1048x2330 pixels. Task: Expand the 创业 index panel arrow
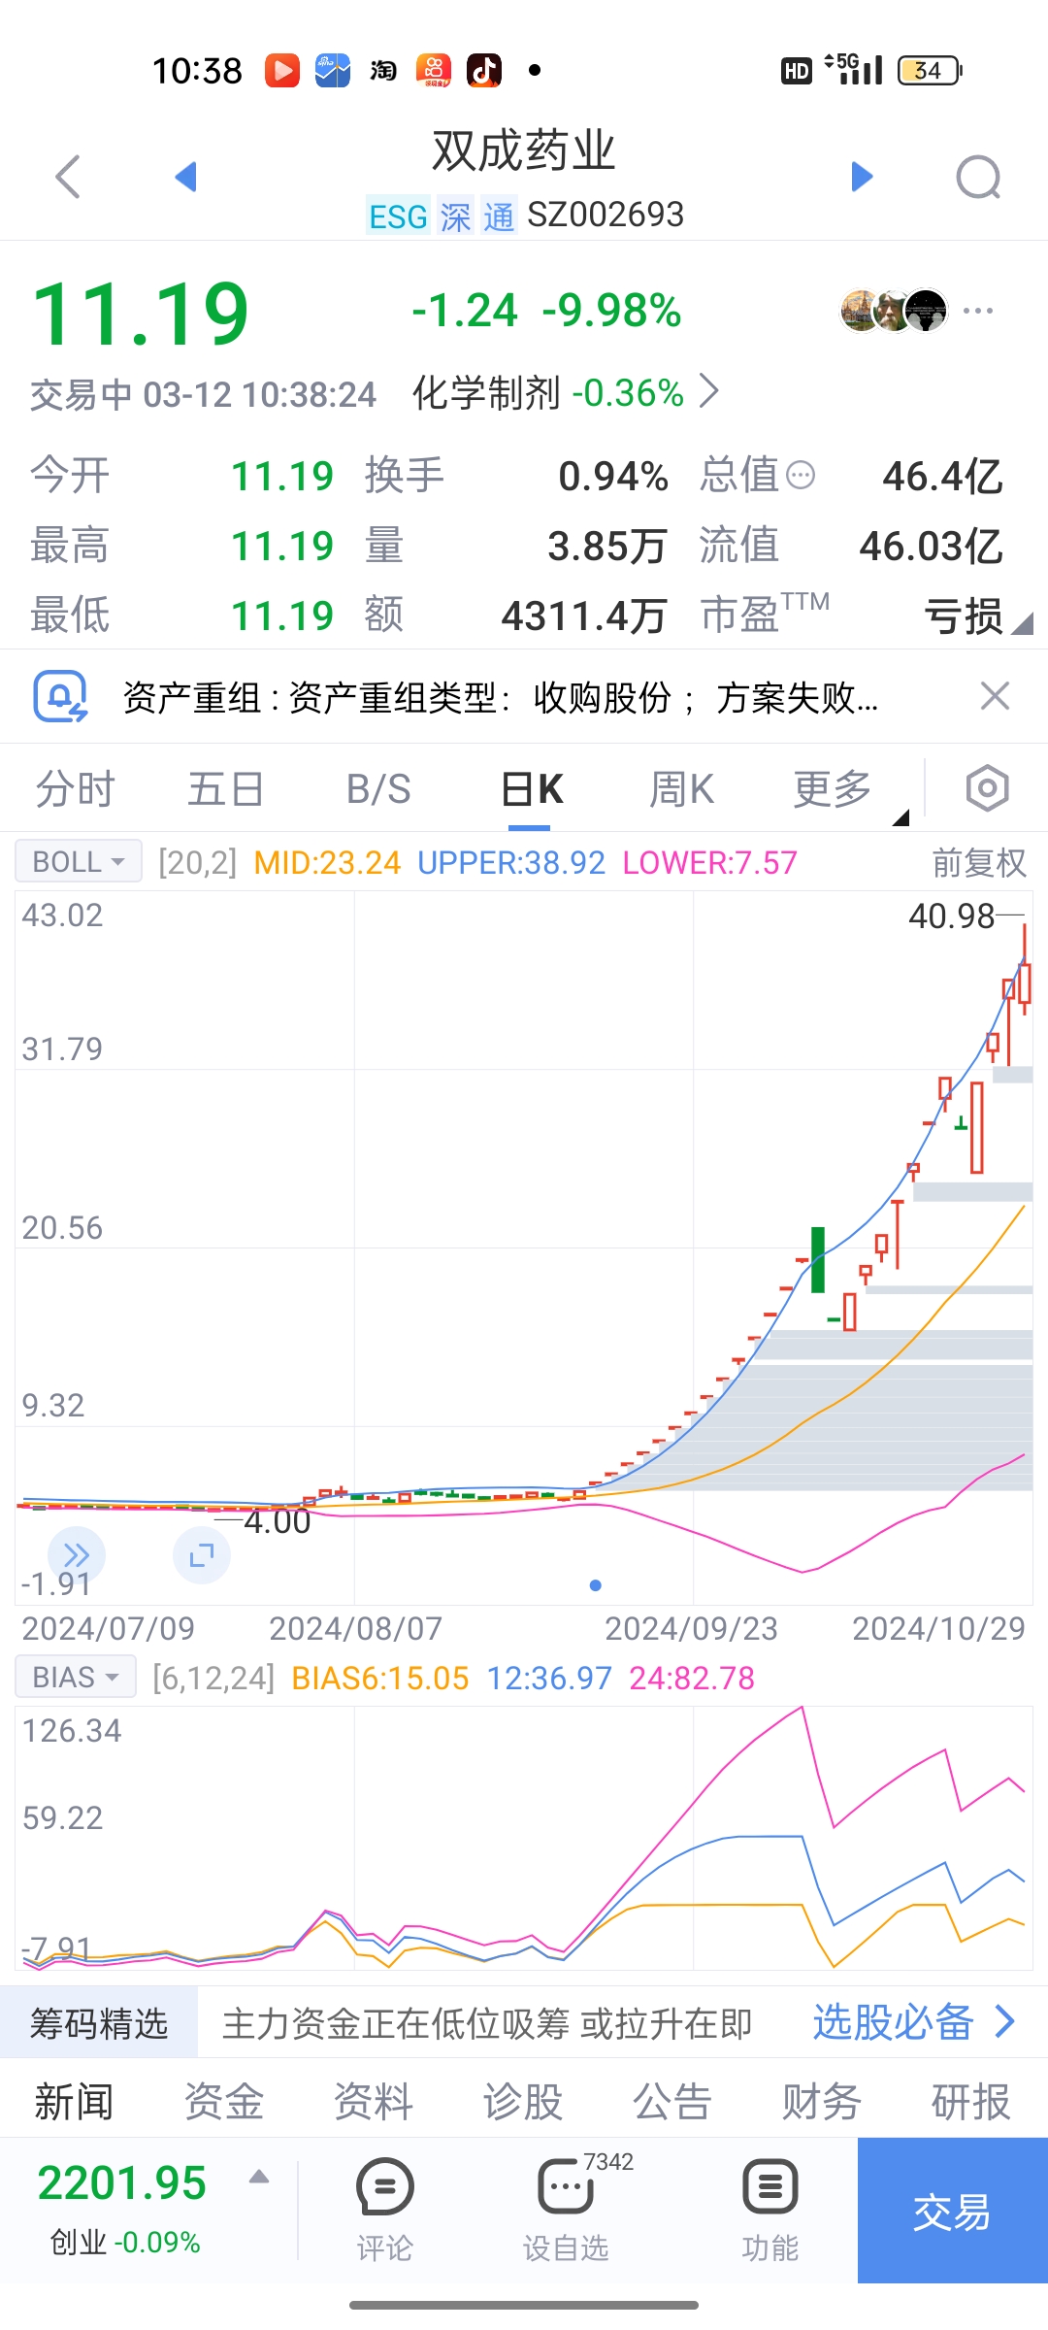pyautogui.click(x=258, y=2177)
